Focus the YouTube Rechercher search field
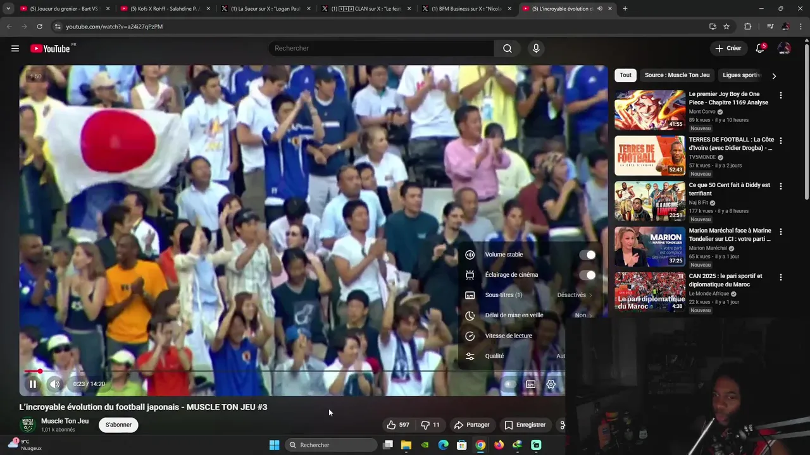 point(382,49)
